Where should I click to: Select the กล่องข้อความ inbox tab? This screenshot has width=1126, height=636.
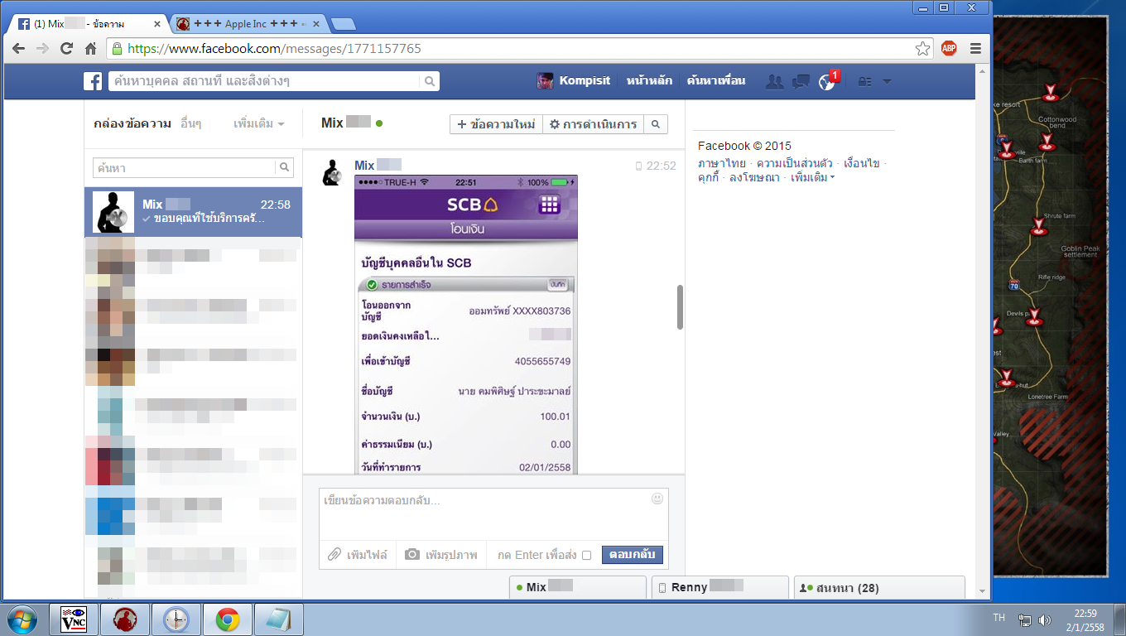(x=132, y=124)
